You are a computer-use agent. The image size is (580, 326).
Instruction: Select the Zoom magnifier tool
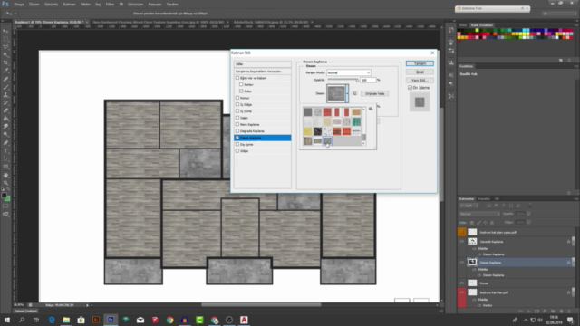5,183
